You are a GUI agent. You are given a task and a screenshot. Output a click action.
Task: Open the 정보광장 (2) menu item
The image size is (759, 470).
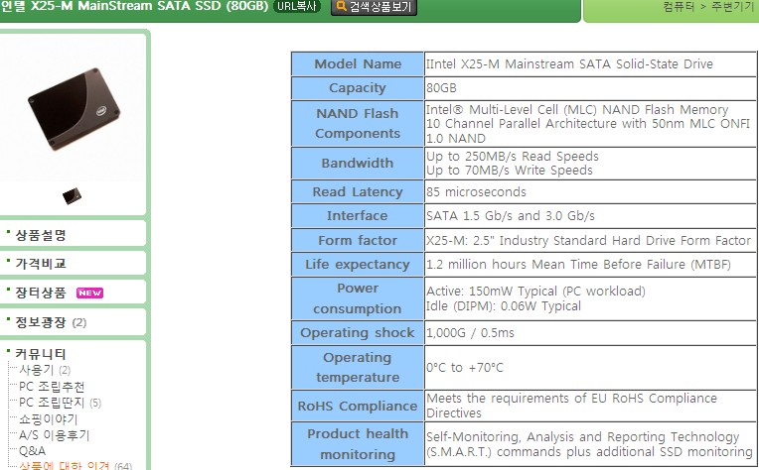51,322
